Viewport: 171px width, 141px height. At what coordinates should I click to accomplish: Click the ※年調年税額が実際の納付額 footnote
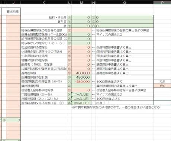tap(116, 107)
